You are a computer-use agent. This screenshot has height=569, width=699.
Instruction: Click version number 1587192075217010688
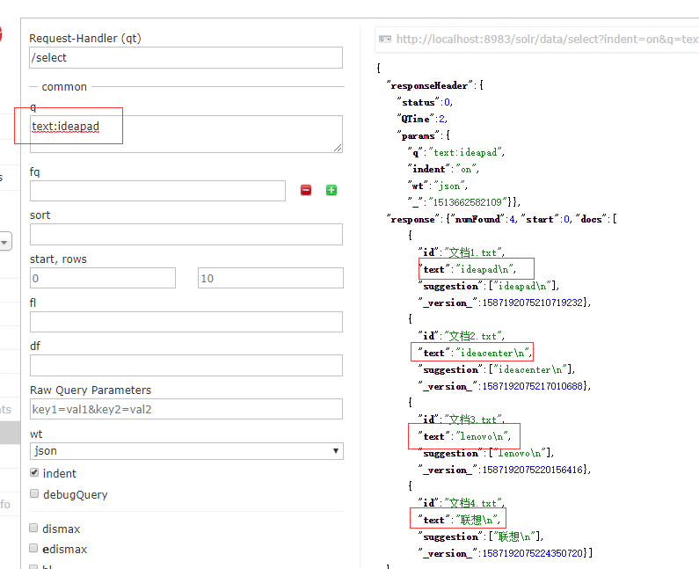(x=532, y=386)
